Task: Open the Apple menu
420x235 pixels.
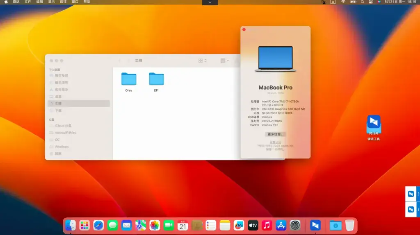Action: 6,2
